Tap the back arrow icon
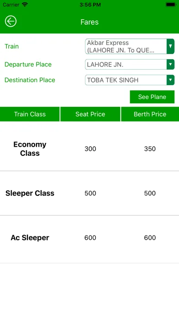Screen dimensions: 179x319 pyautogui.click(x=11, y=21)
